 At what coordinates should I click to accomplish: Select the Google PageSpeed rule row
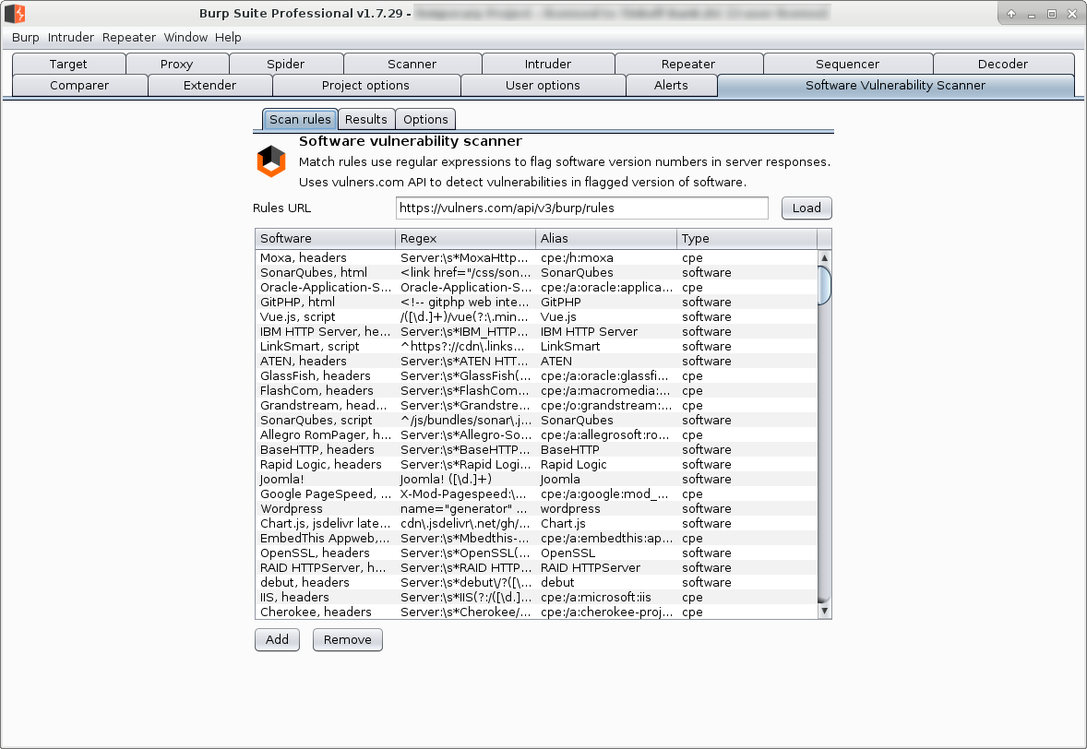[x=536, y=494]
